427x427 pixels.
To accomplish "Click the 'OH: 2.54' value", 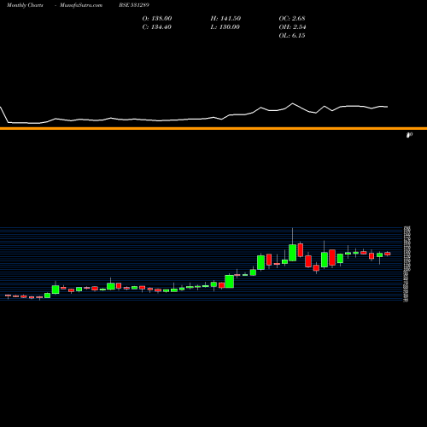I will point(292,27).
